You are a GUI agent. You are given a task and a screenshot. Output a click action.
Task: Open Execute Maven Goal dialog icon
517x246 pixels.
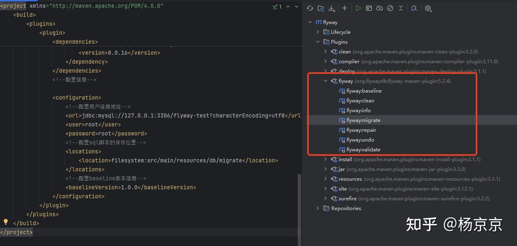369,8
